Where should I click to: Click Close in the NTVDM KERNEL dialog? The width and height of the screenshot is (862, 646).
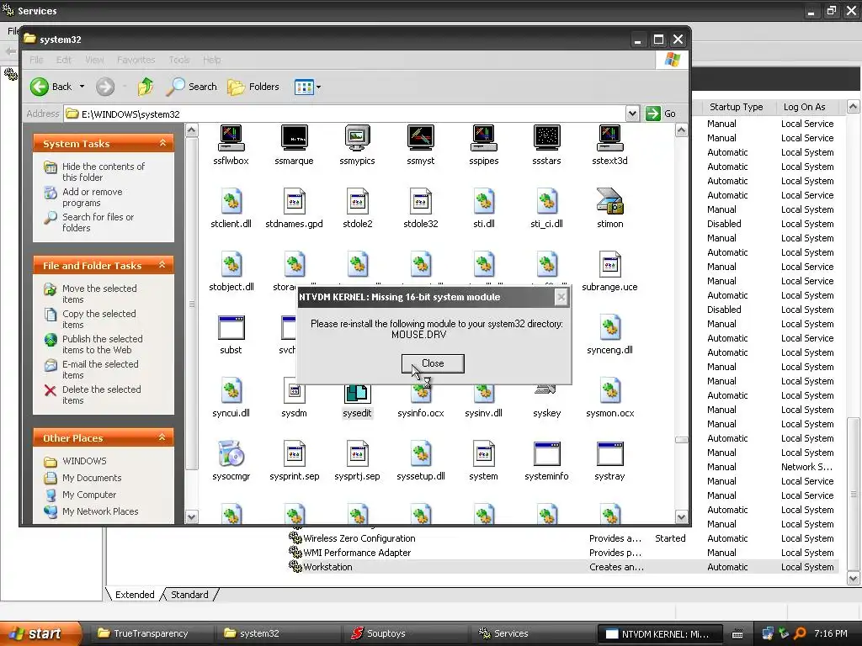[x=433, y=363]
